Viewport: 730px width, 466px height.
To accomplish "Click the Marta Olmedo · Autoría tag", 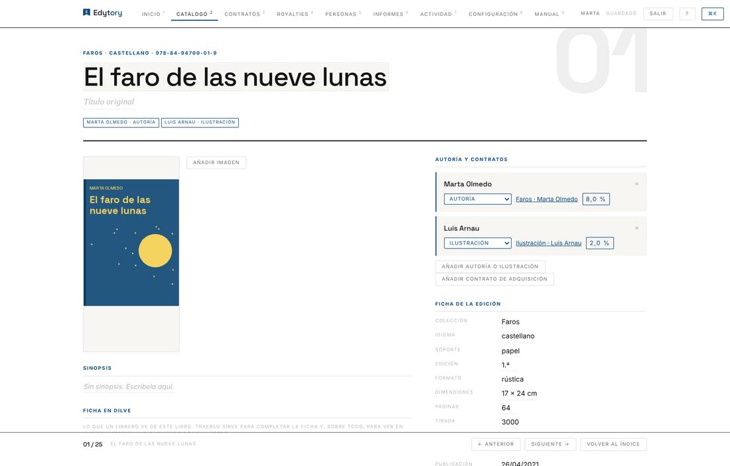I will tap(121, 123).
